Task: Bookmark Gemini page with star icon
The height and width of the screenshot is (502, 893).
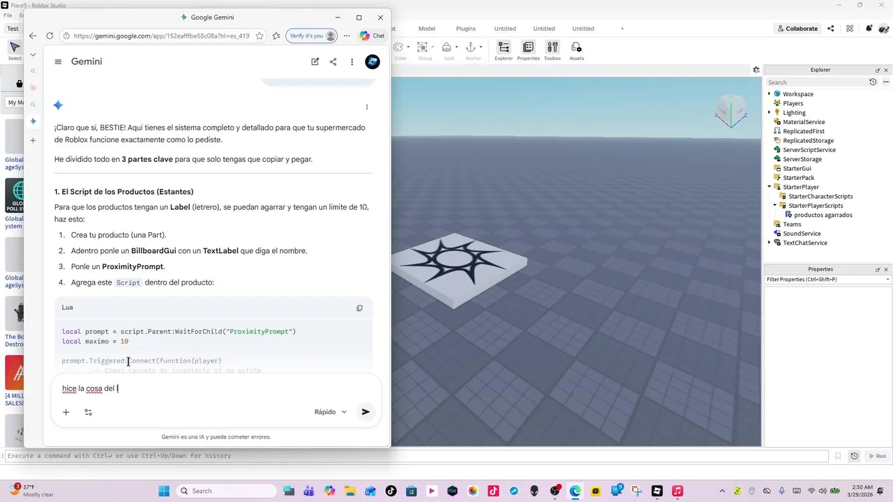Action: (260, 36)
